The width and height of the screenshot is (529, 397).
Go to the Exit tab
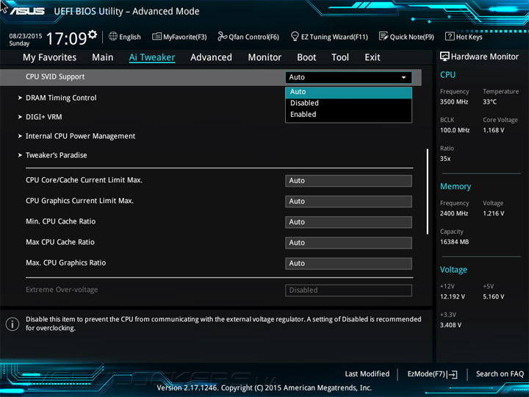pyautogui.click(x=373, y=57)
